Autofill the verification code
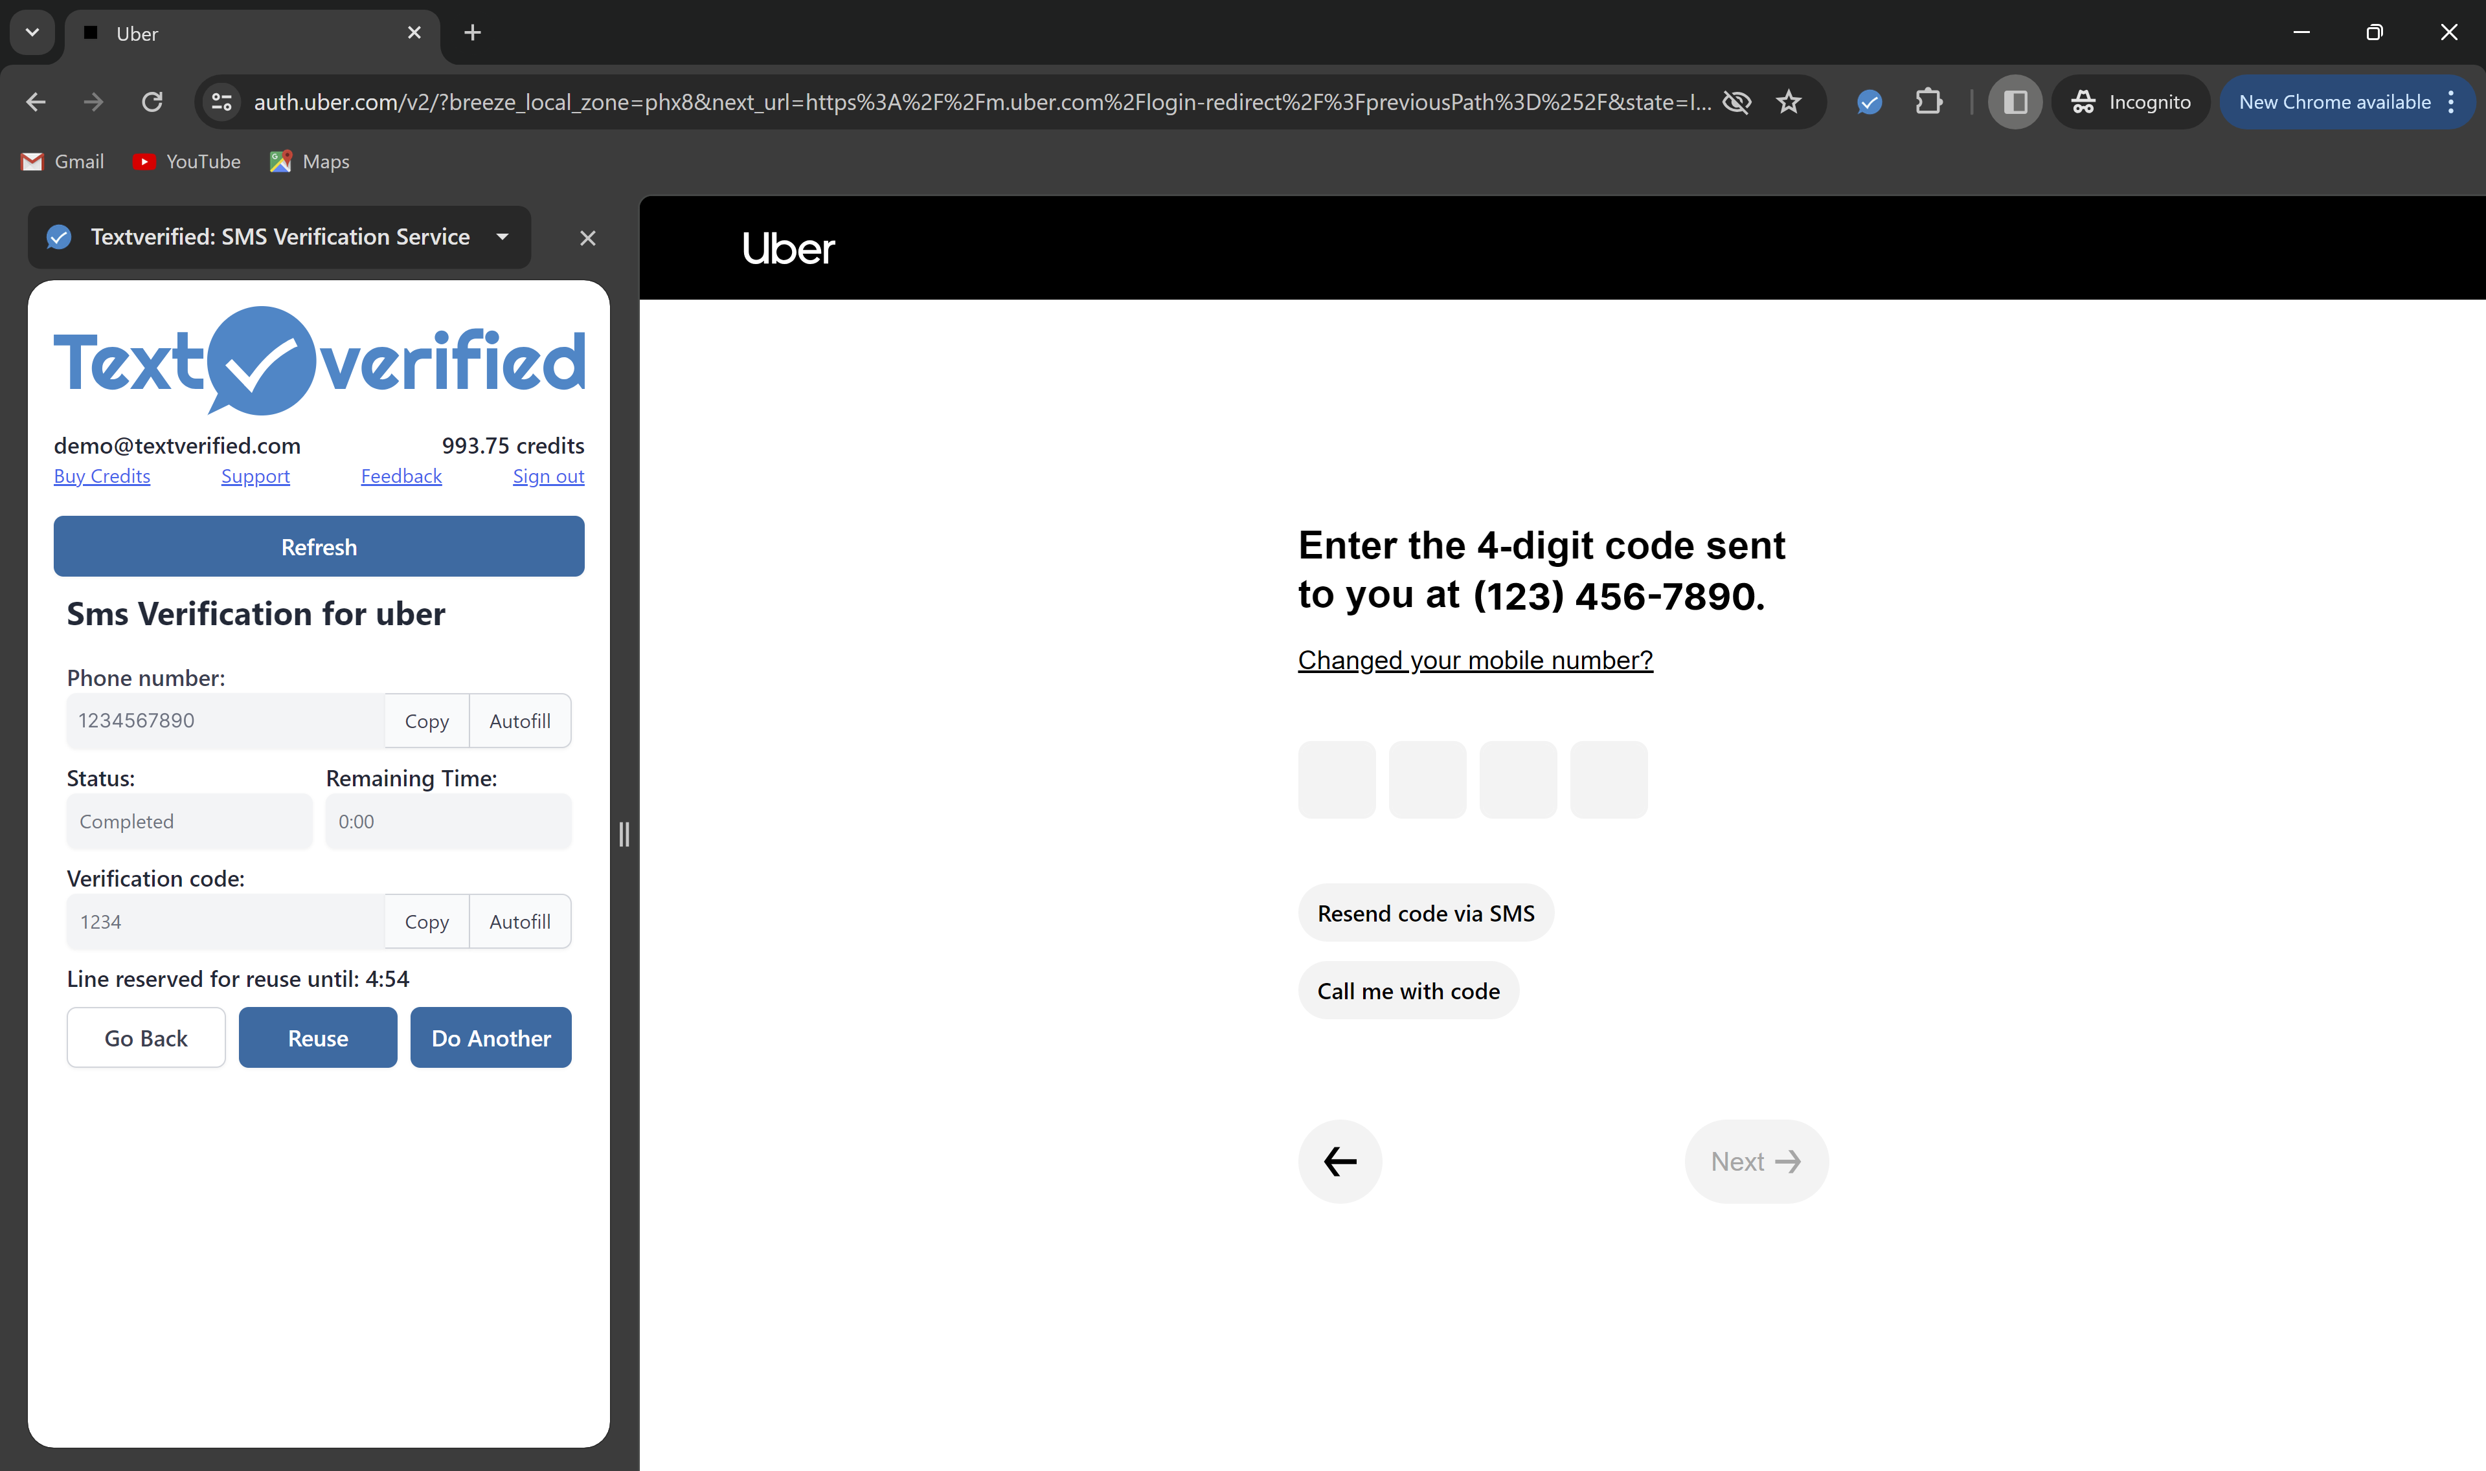The width and height of the screenshot is (2486, 1471). 519,921
